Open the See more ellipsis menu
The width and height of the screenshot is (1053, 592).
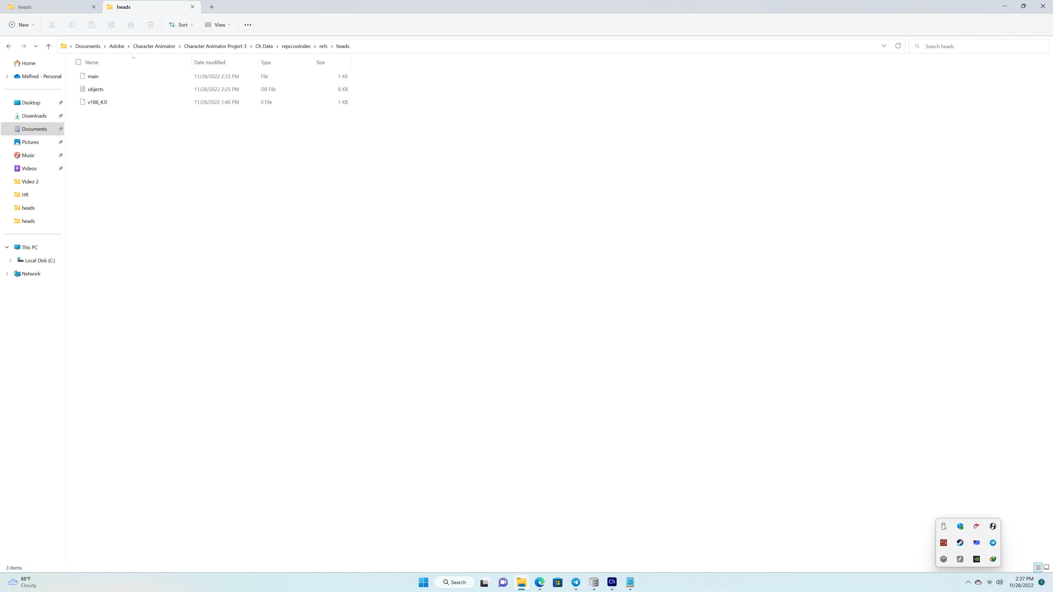tap(248, 25)
